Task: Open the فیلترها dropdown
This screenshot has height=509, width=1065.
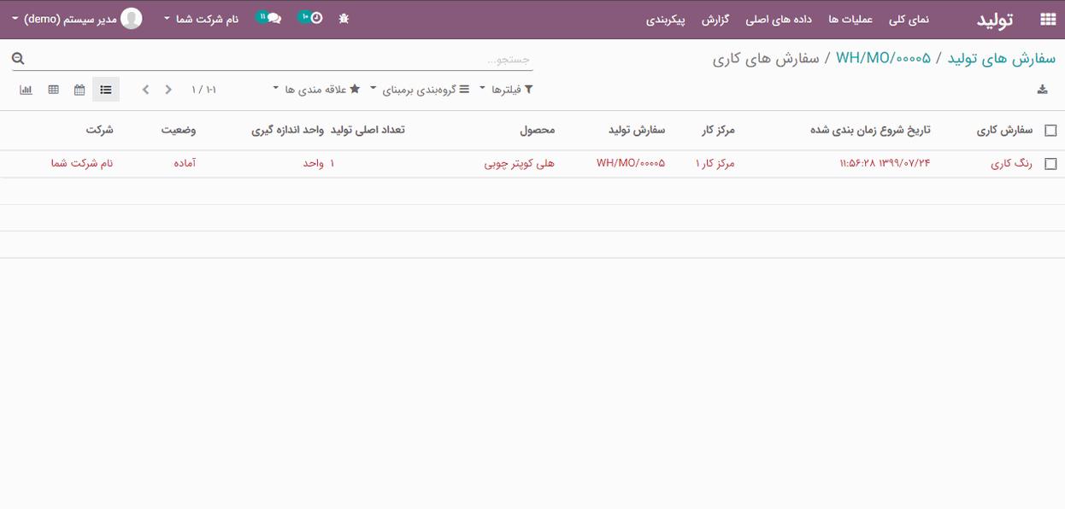Action: click(x=506, y=90)
